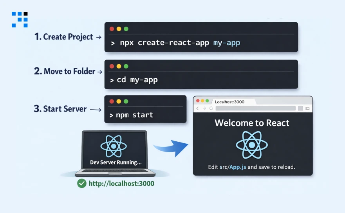Click the green dot on the browser window
The width and height of the screenshot is (345, 213).
(x=207, y=101)
